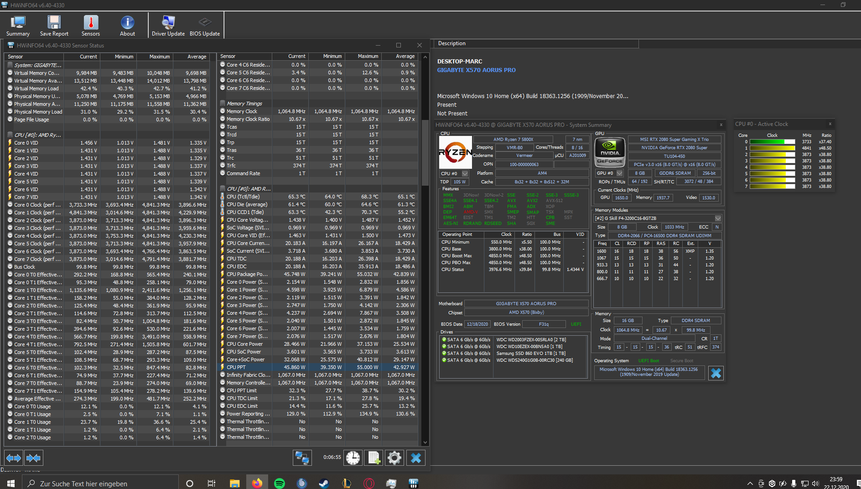Open the Windows Start menu
The image size is (861, 489).
pos(11,483)
